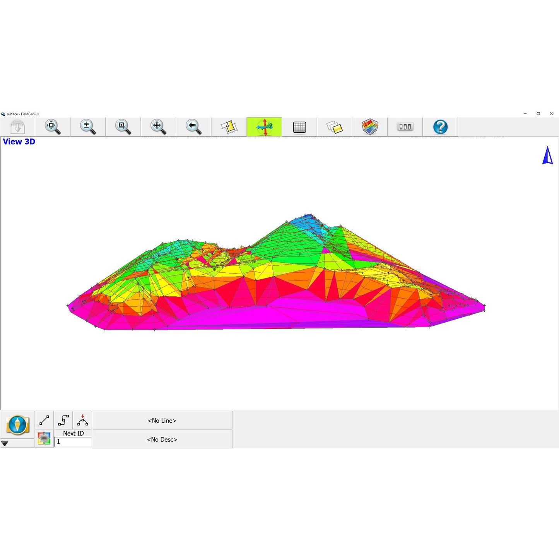Viewport: 559px width, 559px height.
Task: Toggle the highlighted 3D orbit arrows button
Action: pos(264,127)
